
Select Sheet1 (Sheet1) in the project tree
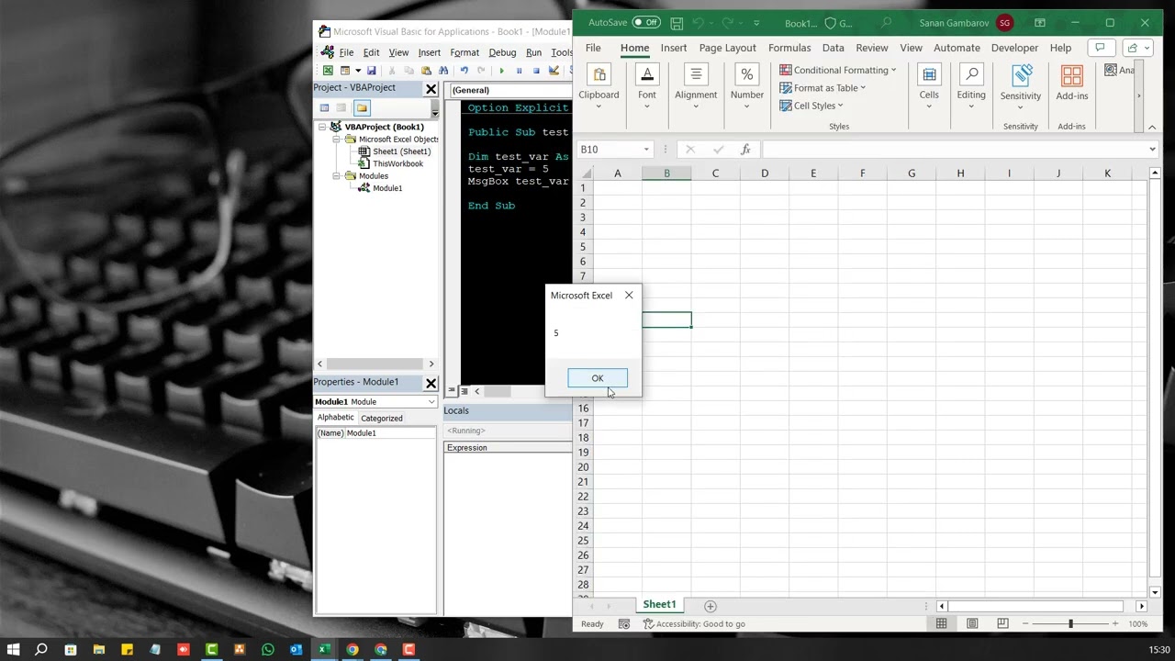point(401,151)
